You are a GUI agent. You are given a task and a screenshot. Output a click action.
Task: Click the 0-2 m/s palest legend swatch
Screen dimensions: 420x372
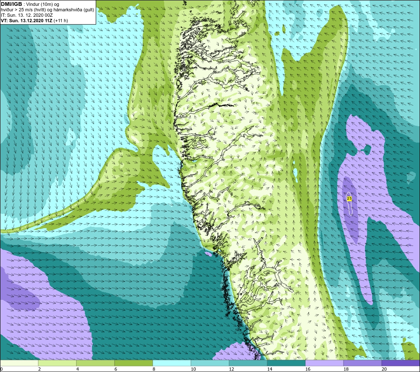[19, 363]
